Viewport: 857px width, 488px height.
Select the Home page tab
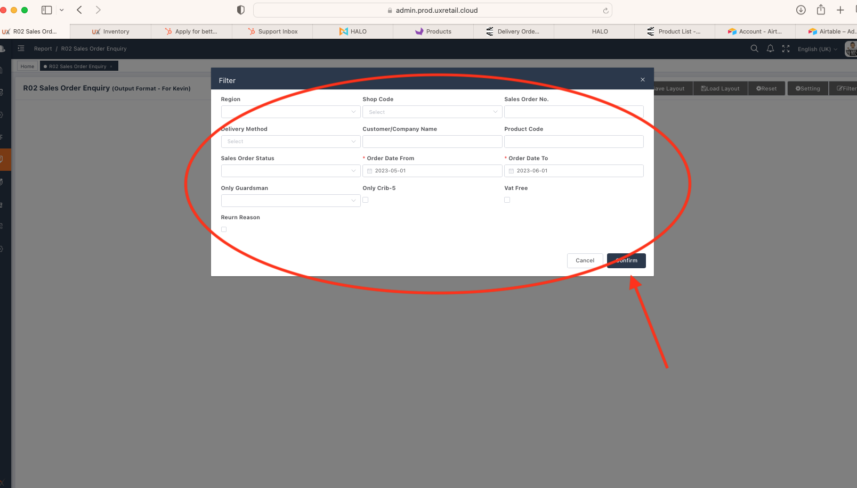point(27,67)
